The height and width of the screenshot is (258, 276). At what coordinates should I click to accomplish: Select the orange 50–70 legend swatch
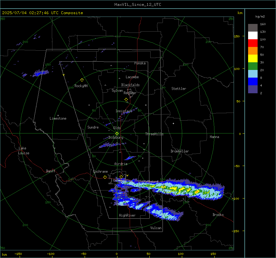click(253, 51)
